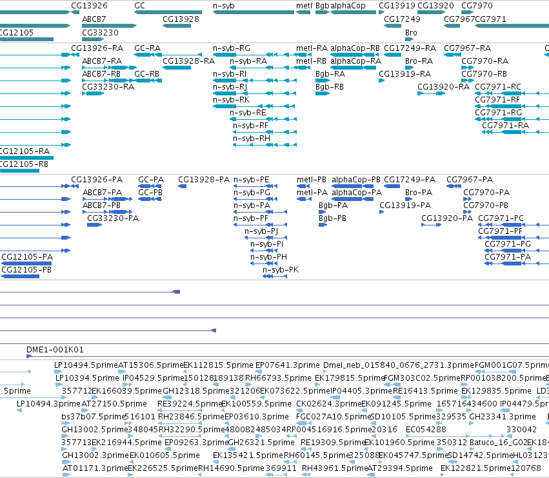Select the CG13919 gene label

tap(397, 6)
